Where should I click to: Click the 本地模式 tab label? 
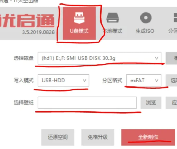[112, 31]
